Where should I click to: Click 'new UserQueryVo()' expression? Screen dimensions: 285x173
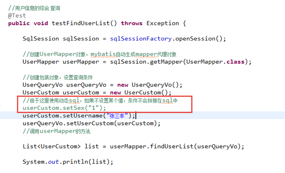point(148,85)
